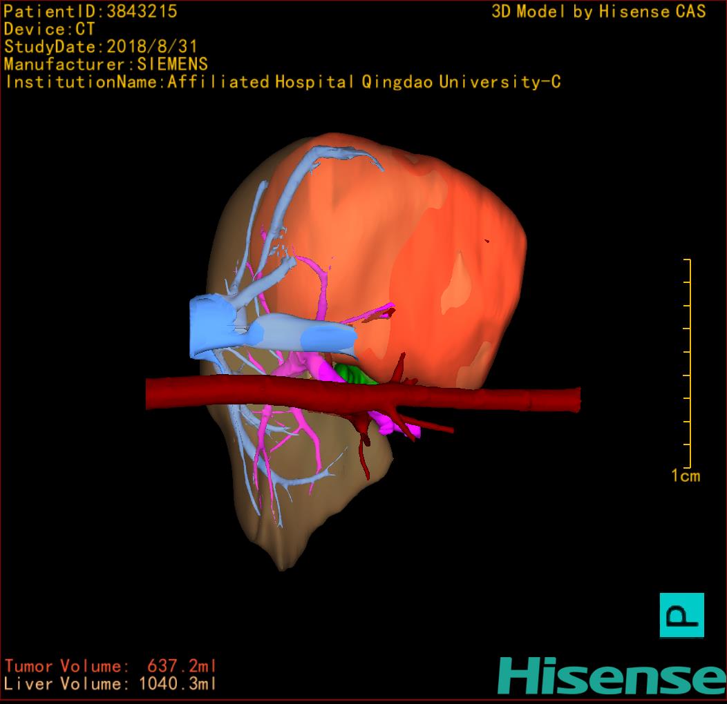The image size is (727, 704).
Task: Click the Liver Volume 1040.3ml readout
Action: 111,685
